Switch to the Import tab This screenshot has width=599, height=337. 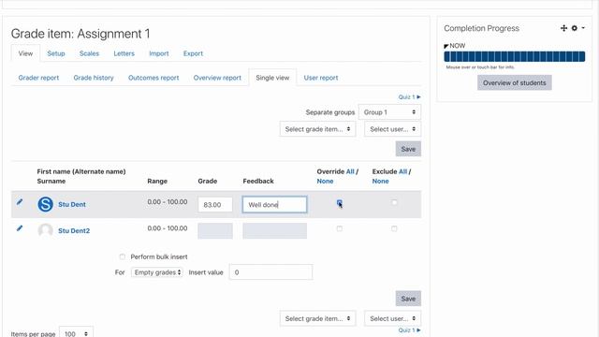tap(158, 53)
